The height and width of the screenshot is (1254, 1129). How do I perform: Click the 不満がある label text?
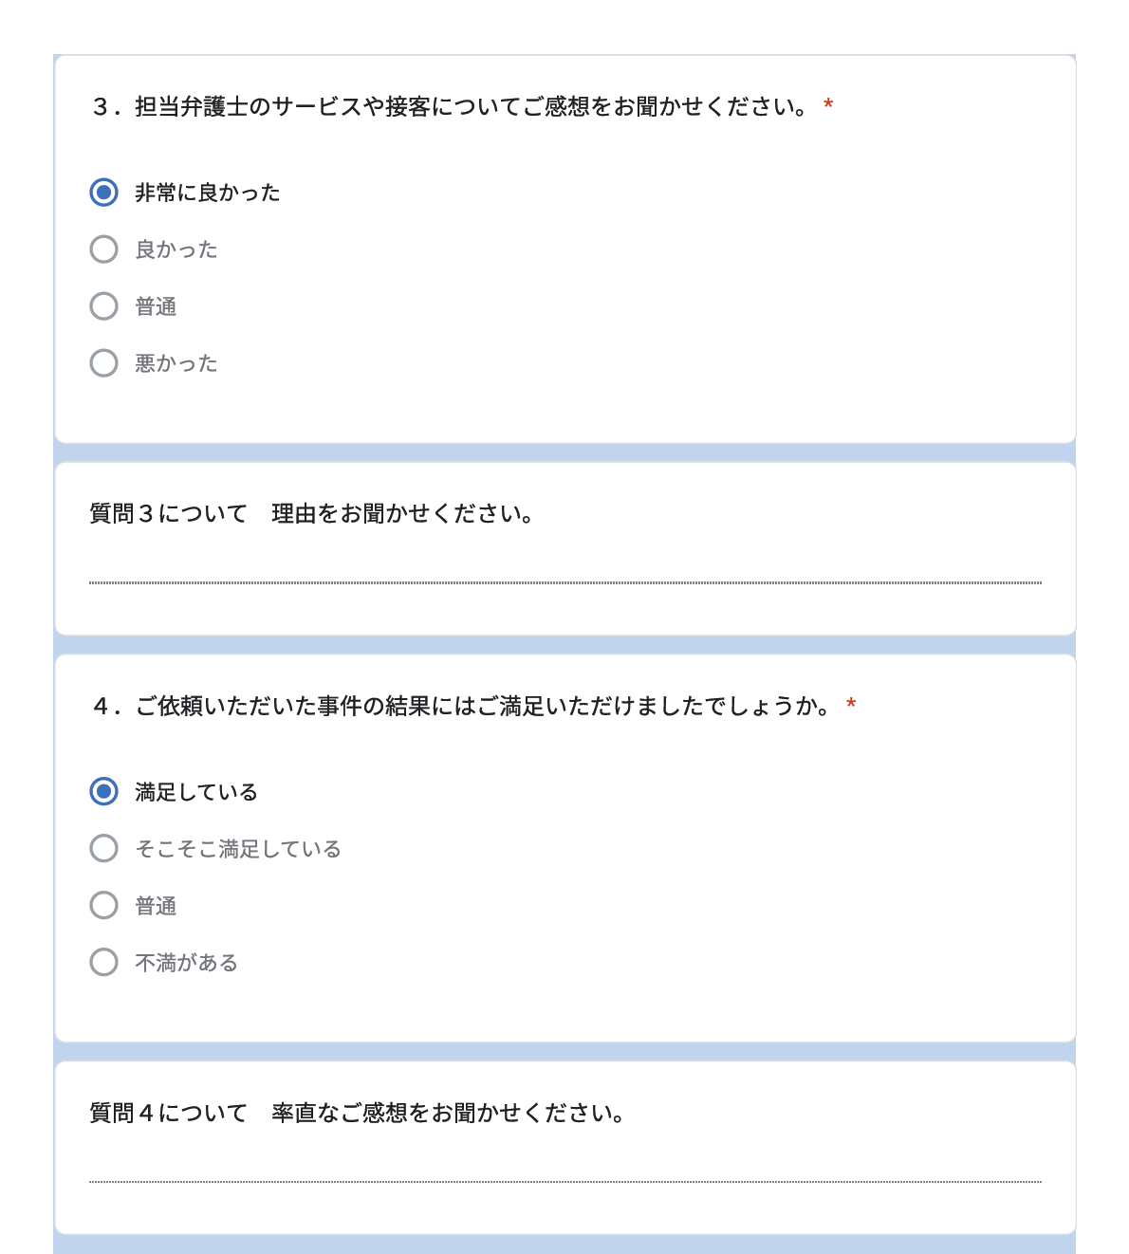pos(186,963)
